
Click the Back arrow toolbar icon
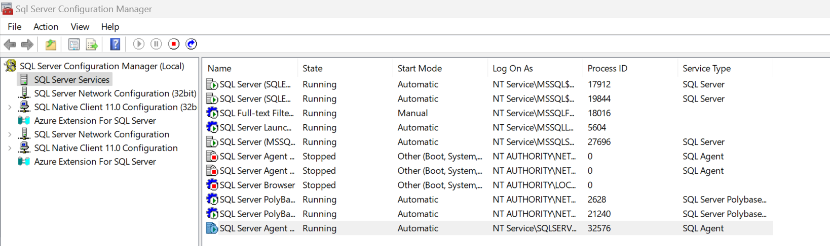[10, 44]
